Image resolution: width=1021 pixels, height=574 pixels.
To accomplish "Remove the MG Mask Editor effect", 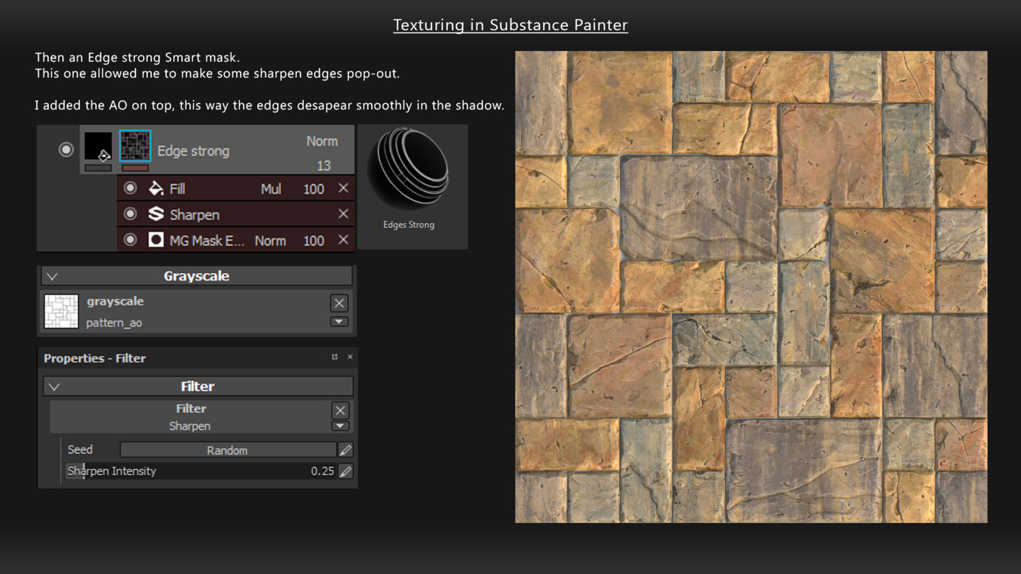I will coord(343,240).
